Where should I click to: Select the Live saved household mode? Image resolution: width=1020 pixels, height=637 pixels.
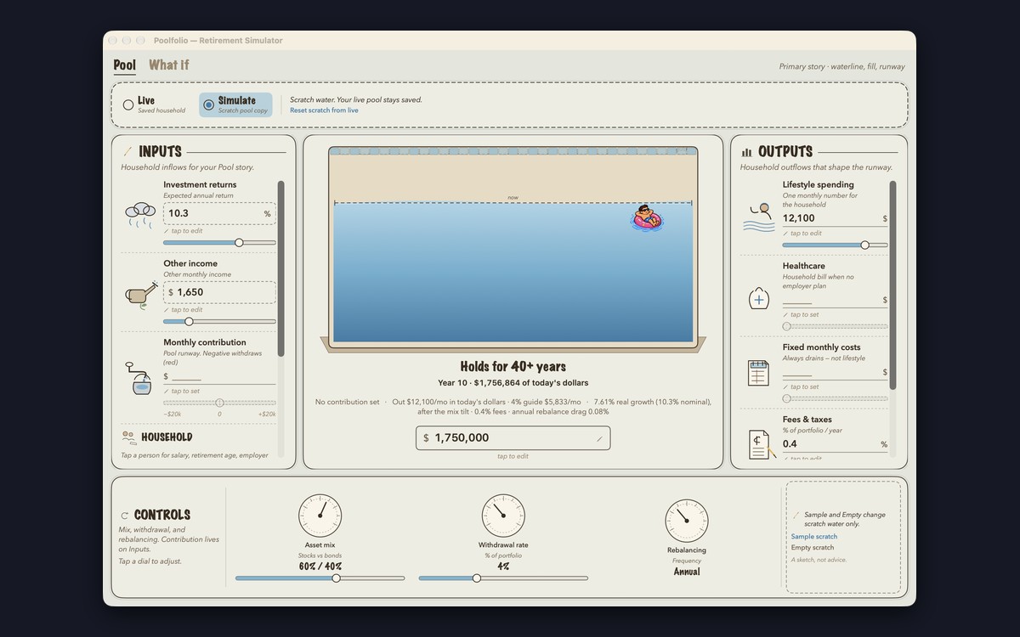(x=154, y=104)
